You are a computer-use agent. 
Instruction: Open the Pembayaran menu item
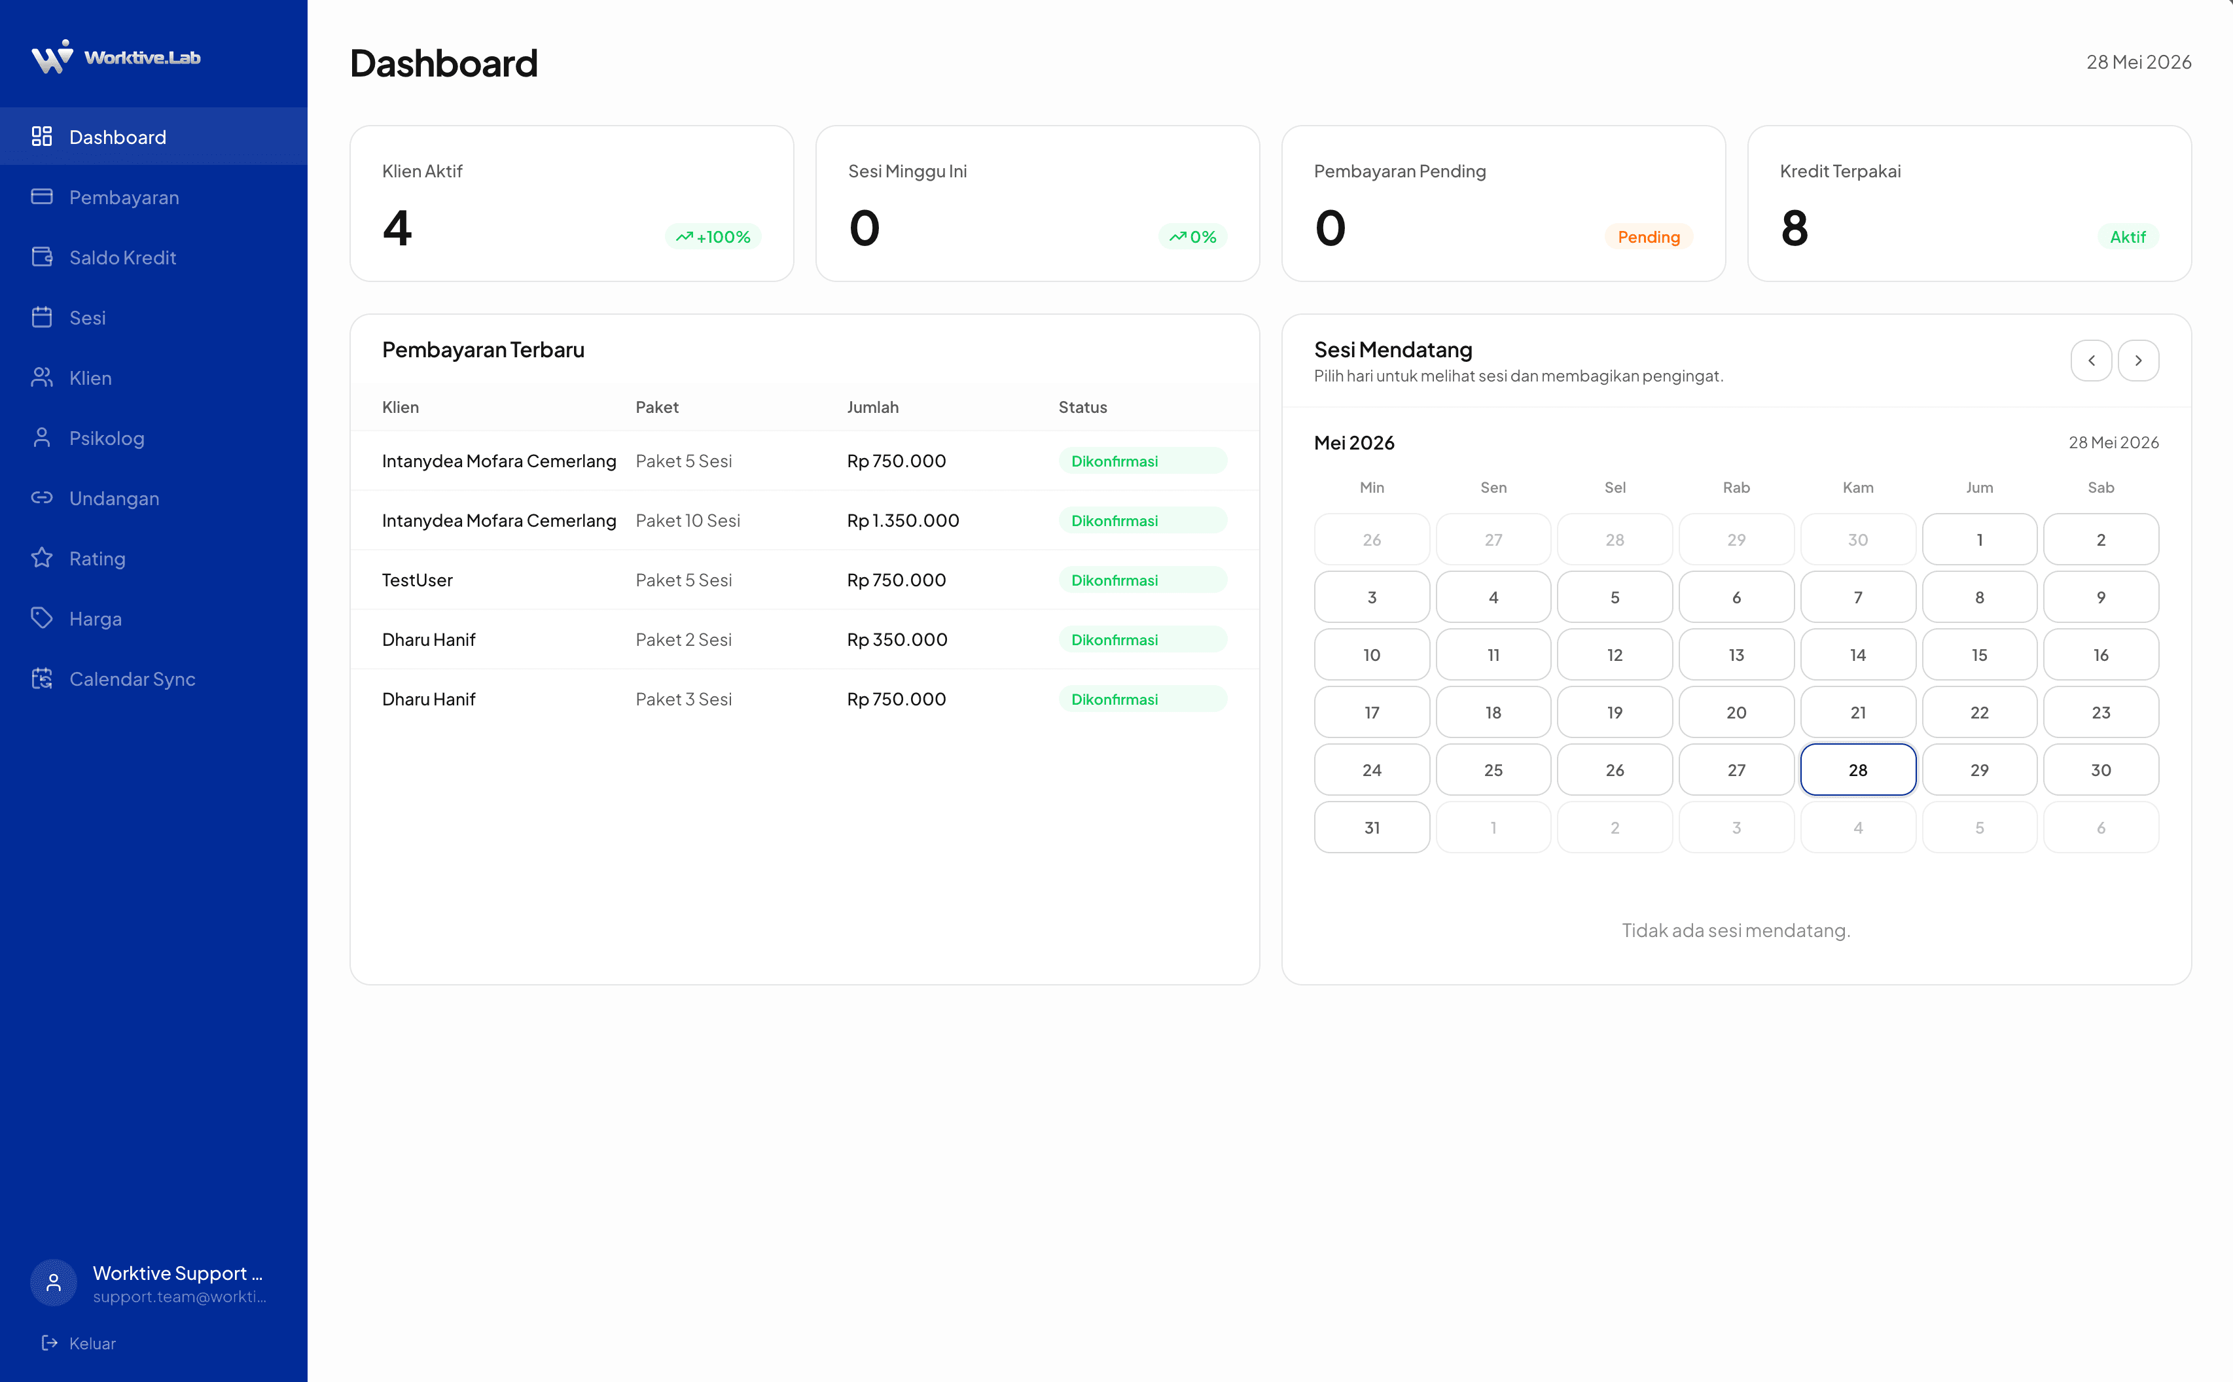tap(154, 196)
